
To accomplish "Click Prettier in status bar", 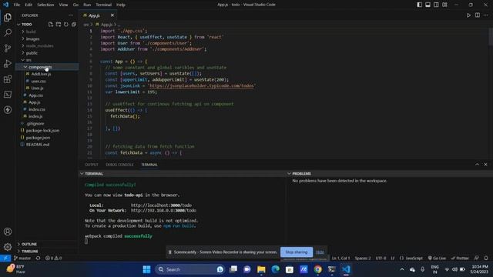I will pyautogui.click(x=460, y=258).
